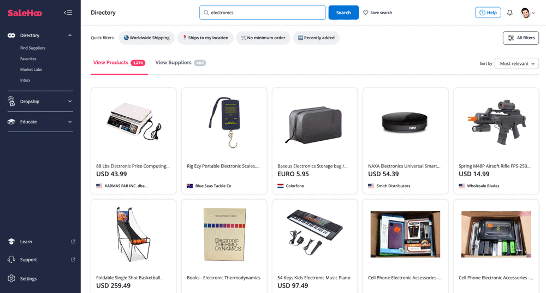Click the Save search heart icon

coord(366,13)
